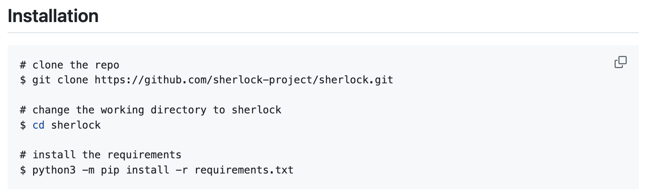Click the word 'directory' in the comment
The height and width of the screenshot is (191, 645).
click(x=179, y=110)
